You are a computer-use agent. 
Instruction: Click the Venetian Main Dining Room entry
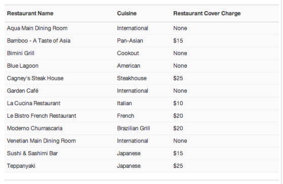coord(42,141)
